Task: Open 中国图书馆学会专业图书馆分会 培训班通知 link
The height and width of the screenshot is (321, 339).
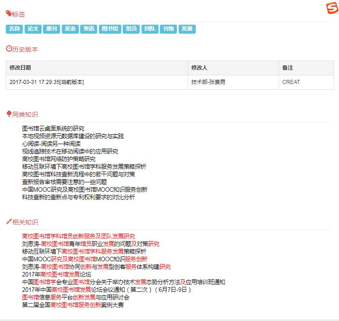Action: pyautogui.click(x=124, y=282)
